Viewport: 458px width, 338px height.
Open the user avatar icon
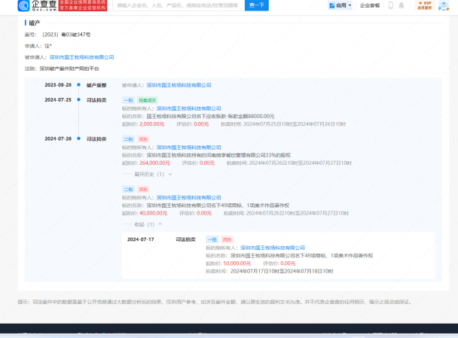tap(444, 6)
